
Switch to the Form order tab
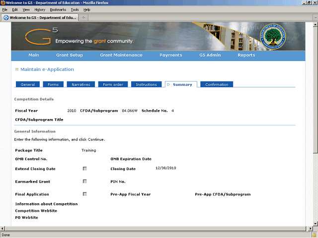coord(113,84)
